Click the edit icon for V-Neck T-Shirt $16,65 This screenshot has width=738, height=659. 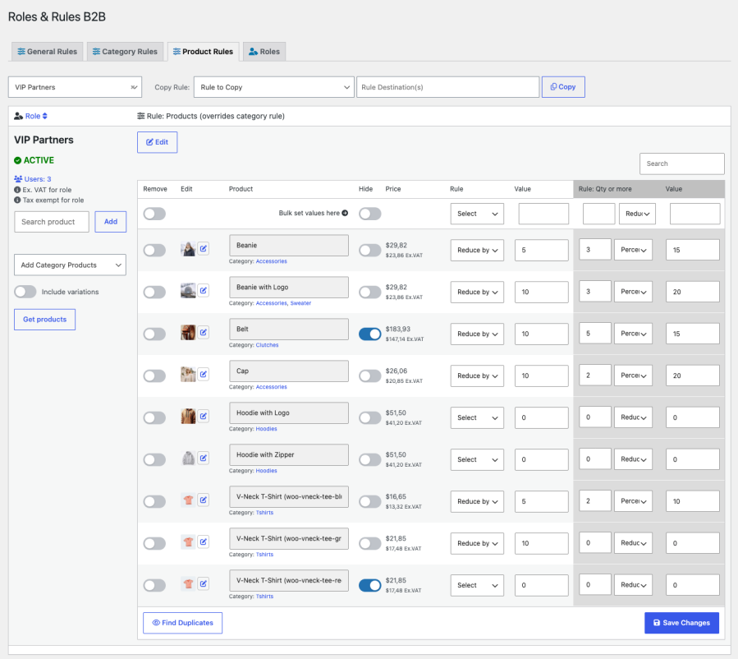[204, 500]
